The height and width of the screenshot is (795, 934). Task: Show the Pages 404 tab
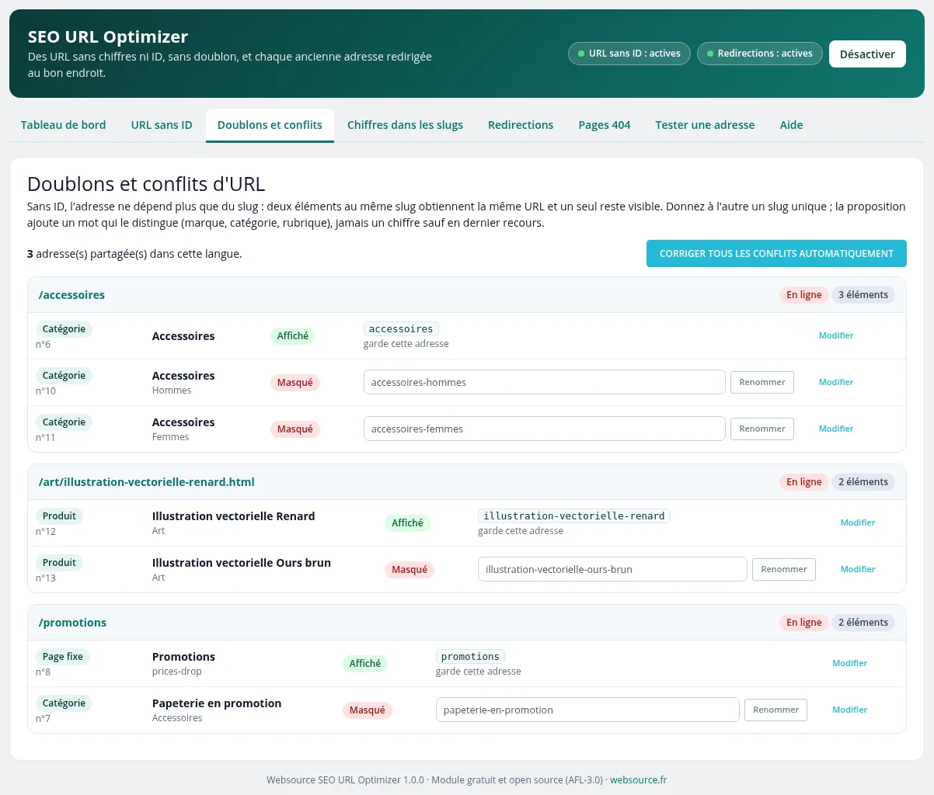pos(605,125)
